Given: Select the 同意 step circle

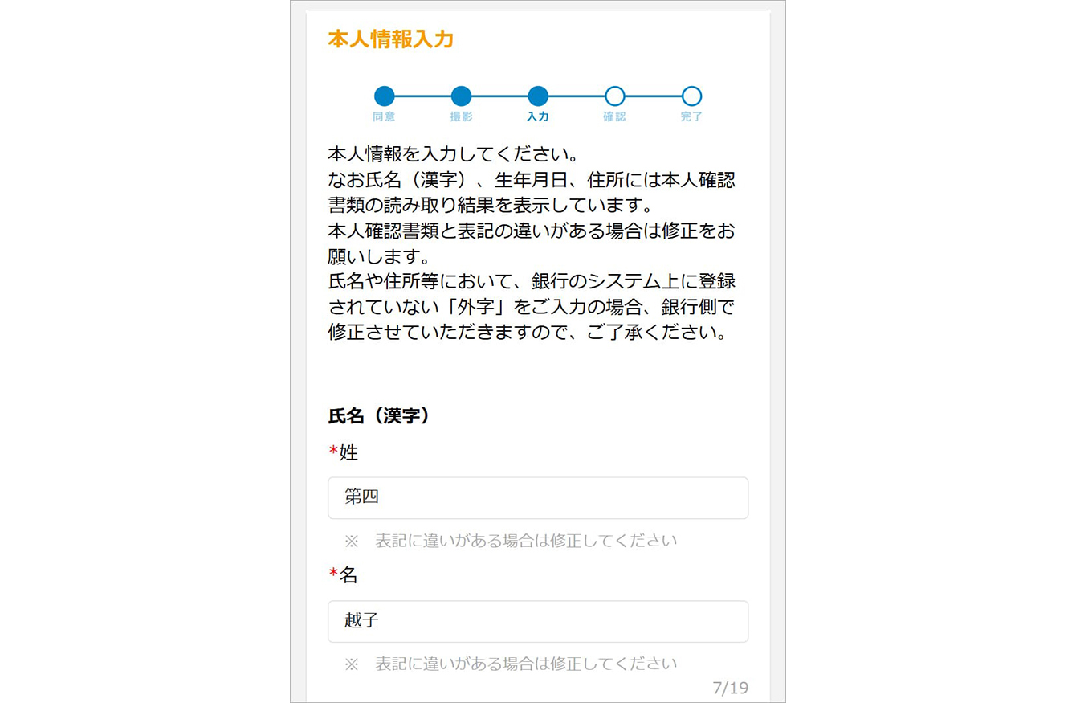Looking at the screenshot, I should click(x=385, y=96).
